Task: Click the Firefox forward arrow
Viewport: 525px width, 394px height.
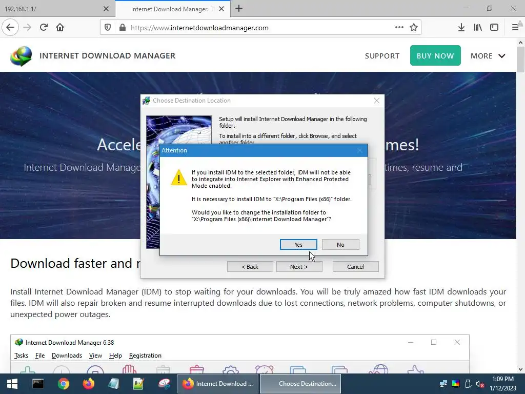Action: (27, 28)
